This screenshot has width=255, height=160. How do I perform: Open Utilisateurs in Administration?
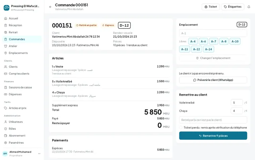point(22,122)
